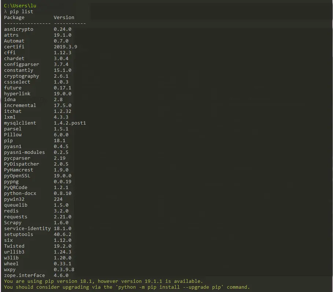Click the pywin32 version 224

[x=58, y=199]
